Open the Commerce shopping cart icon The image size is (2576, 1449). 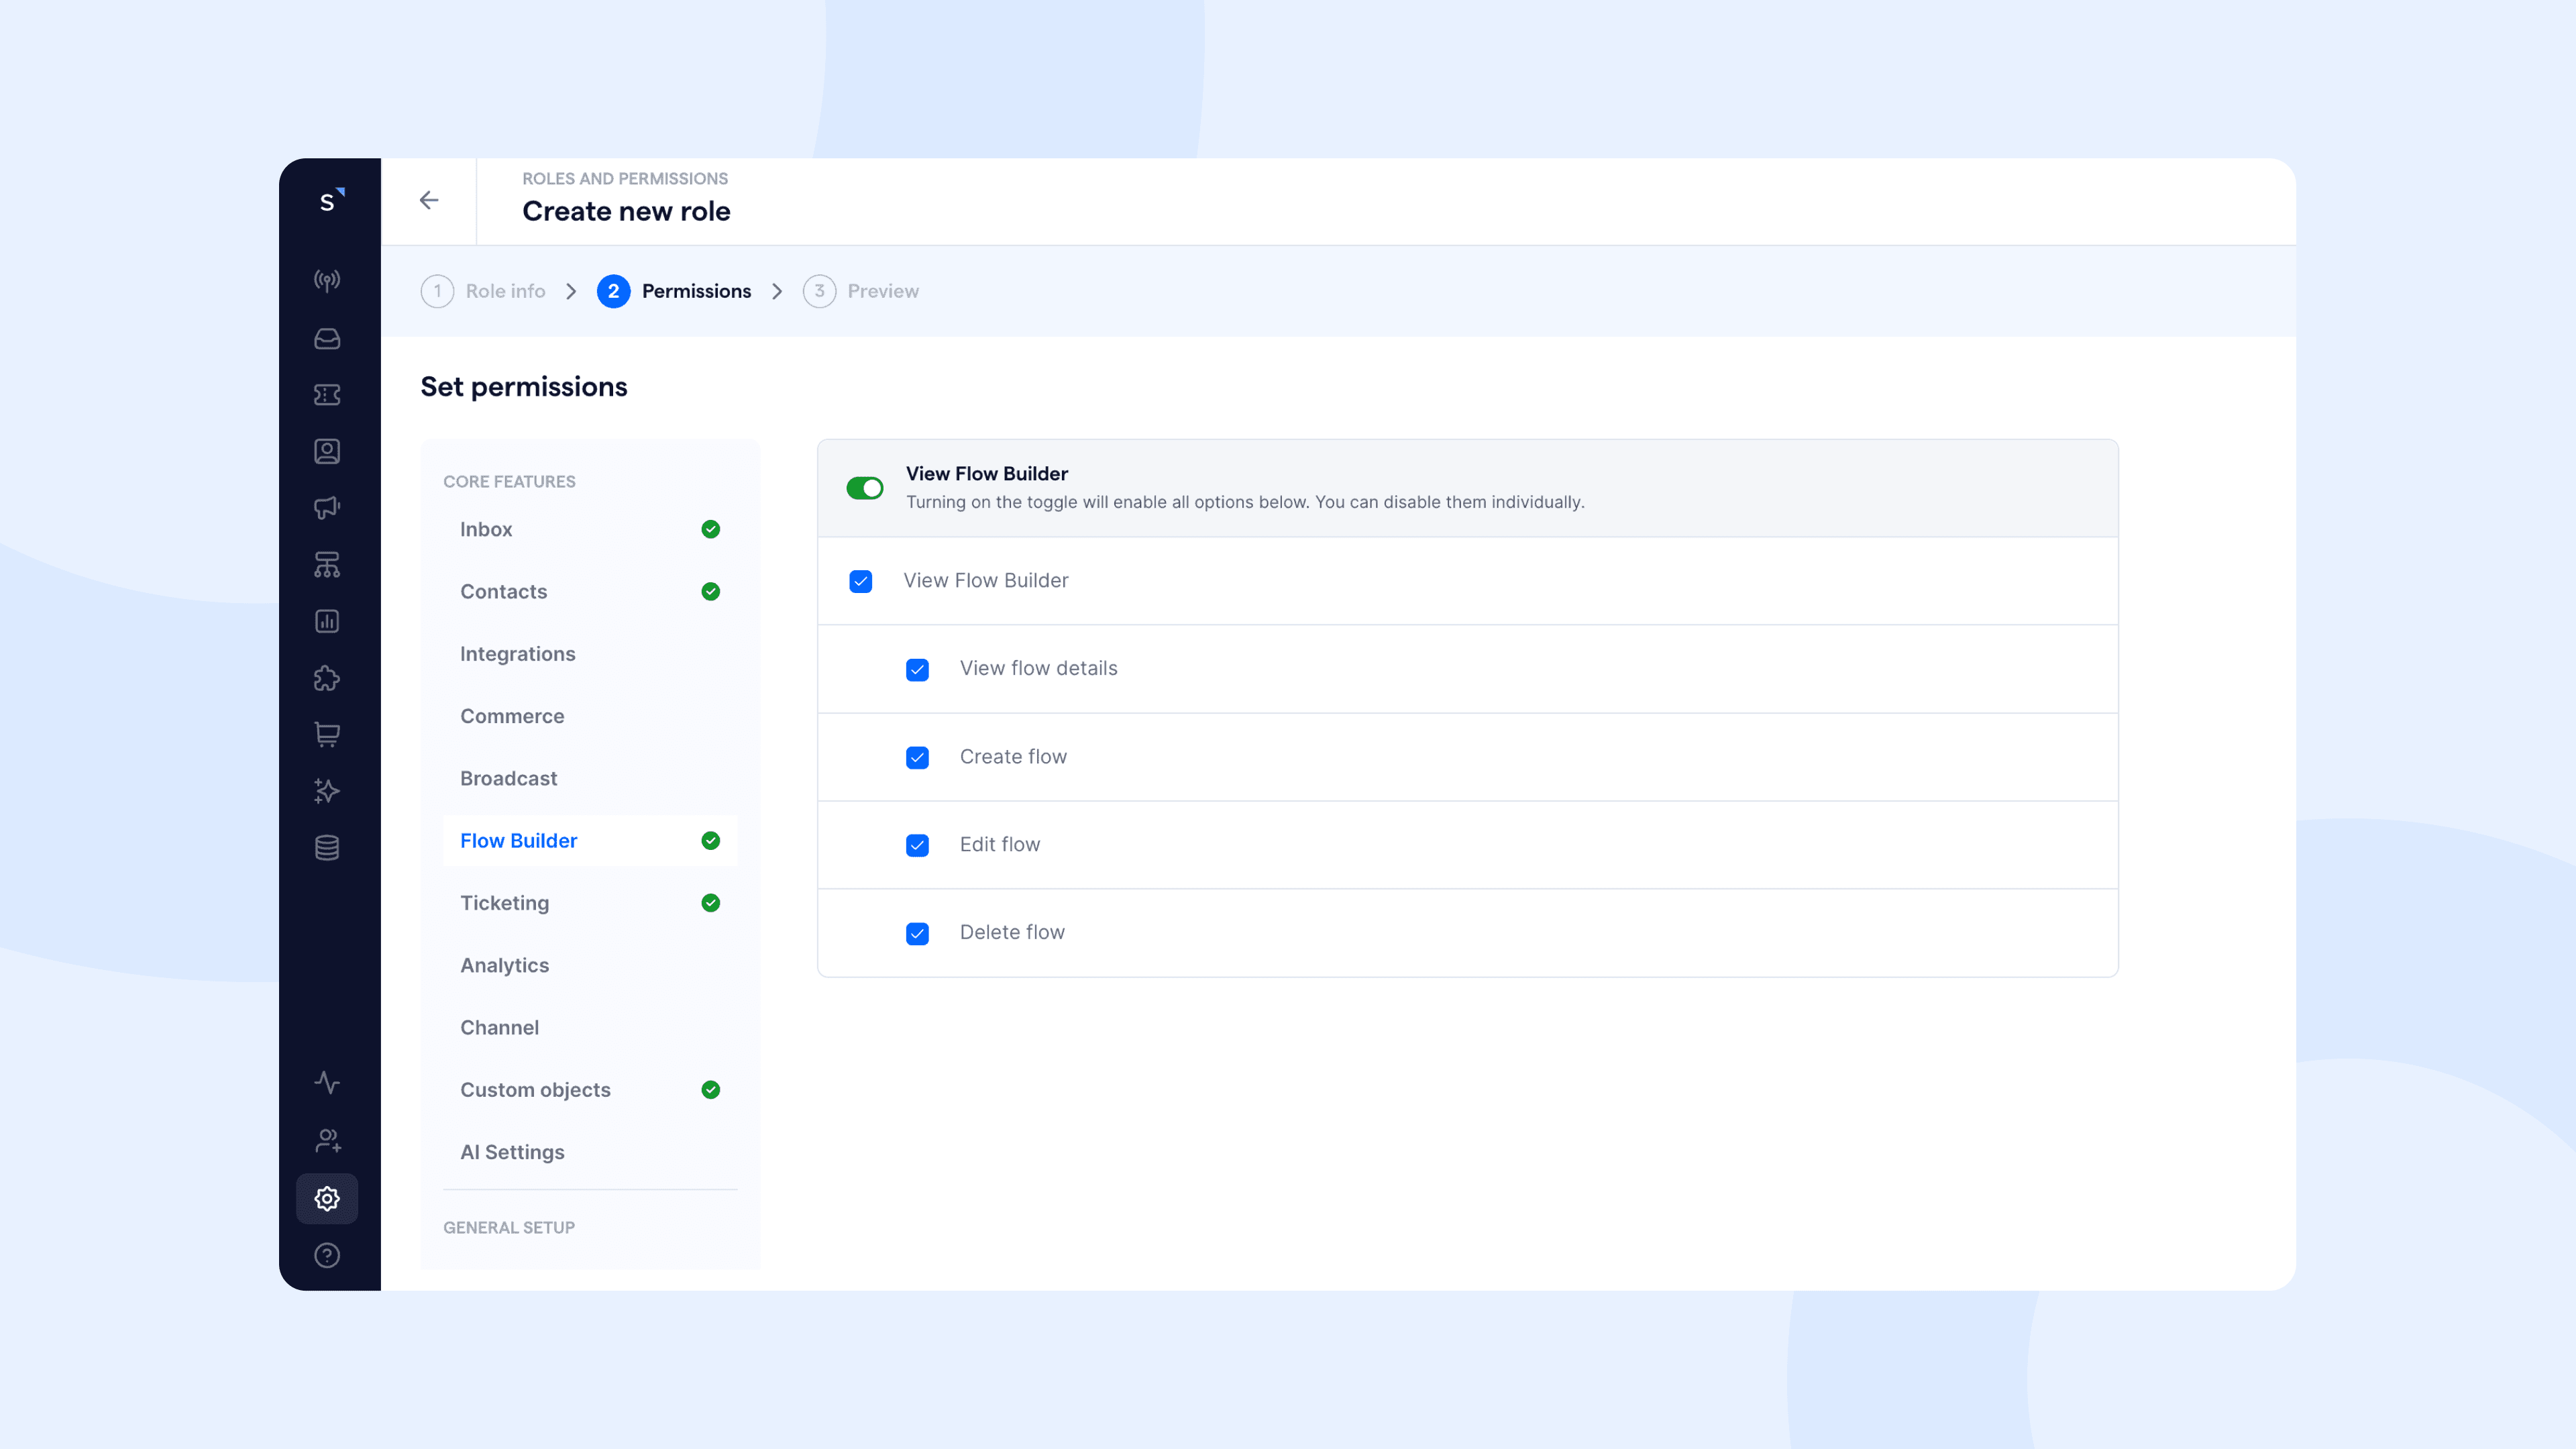[327, 735]
